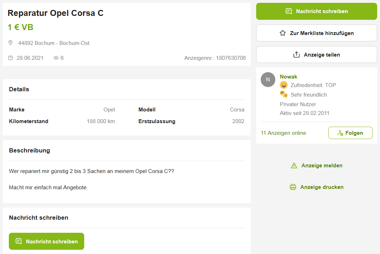View the 11 Anzeigen online link
This screenshot has width=380, height=254.
283,133
